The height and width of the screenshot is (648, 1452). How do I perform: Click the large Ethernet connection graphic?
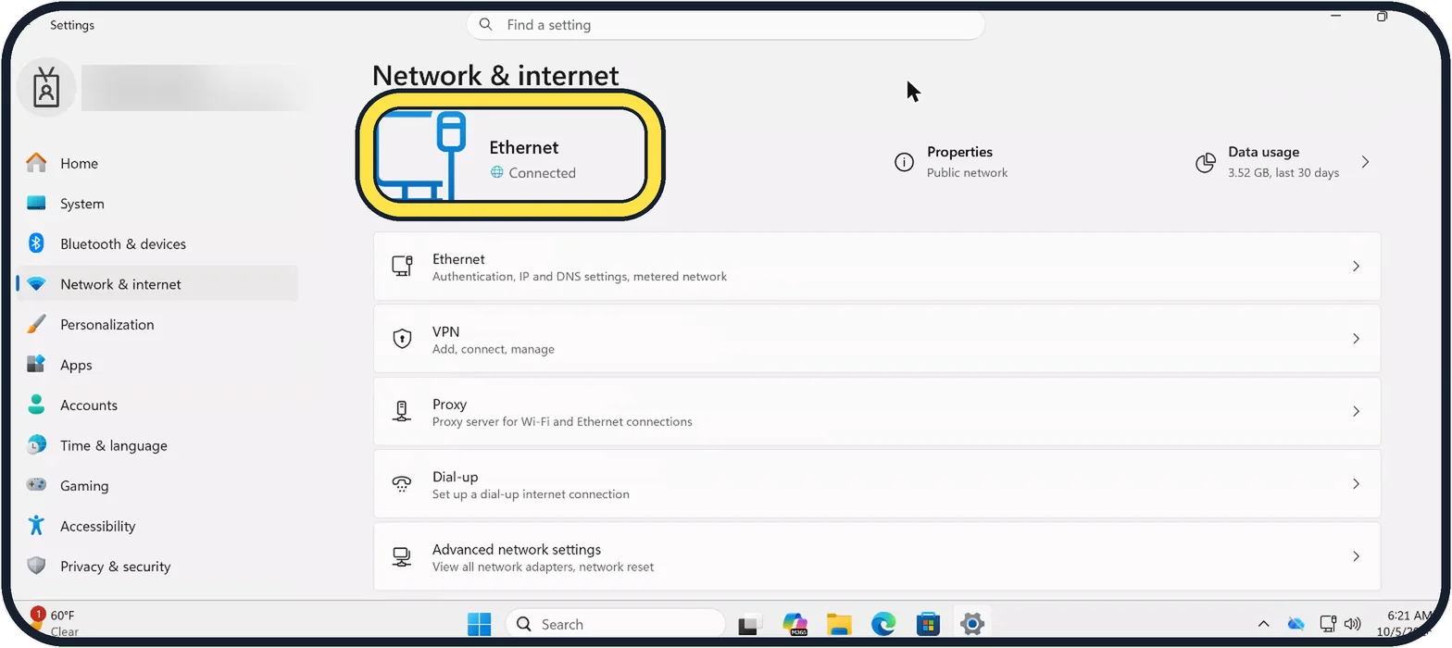coord(422,156)
